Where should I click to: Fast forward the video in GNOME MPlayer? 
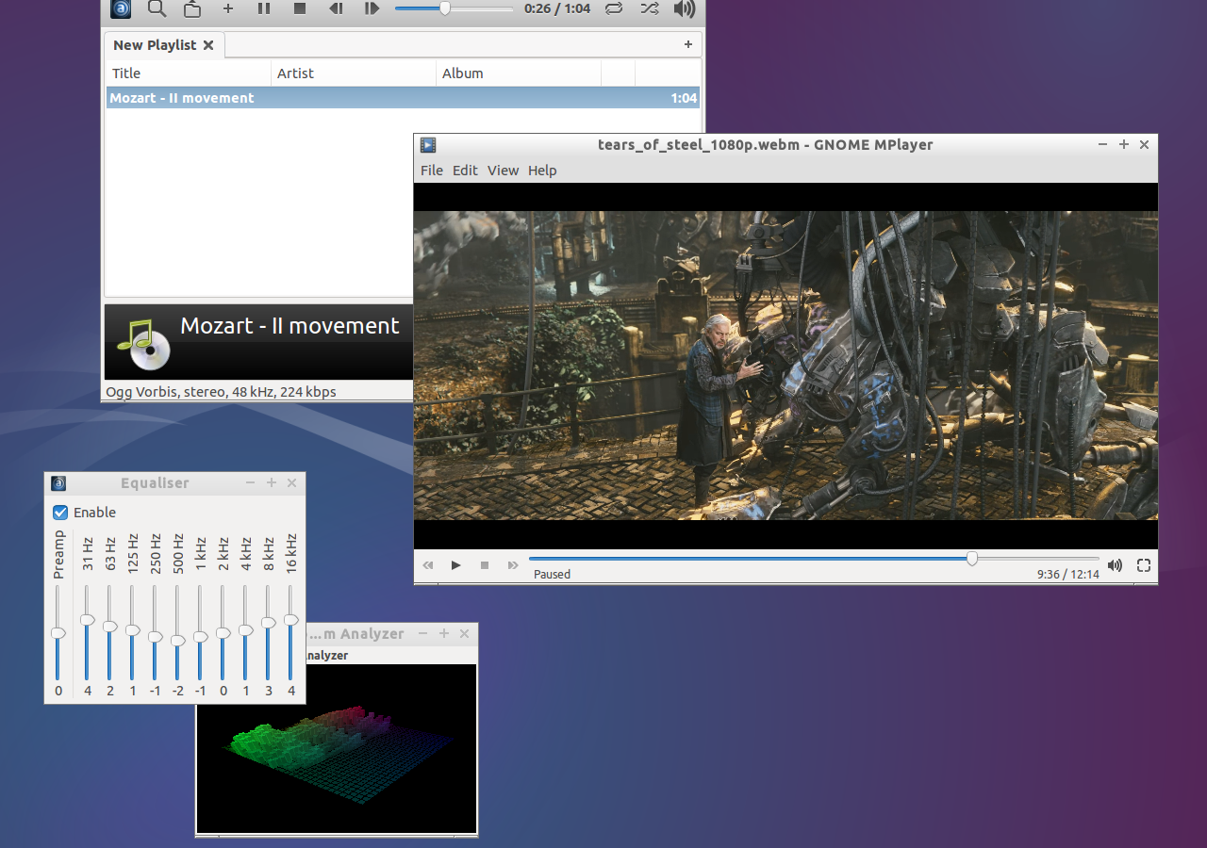coord(513,565)
